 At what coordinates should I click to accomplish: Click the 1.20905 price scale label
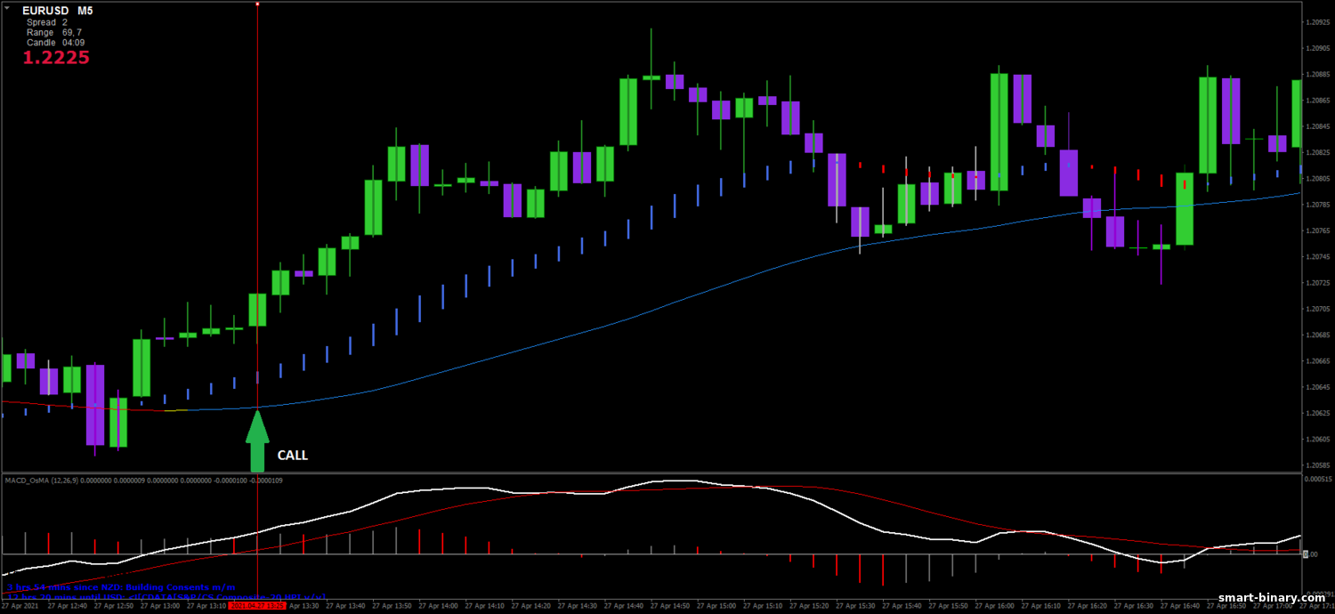click(1317, 48)
